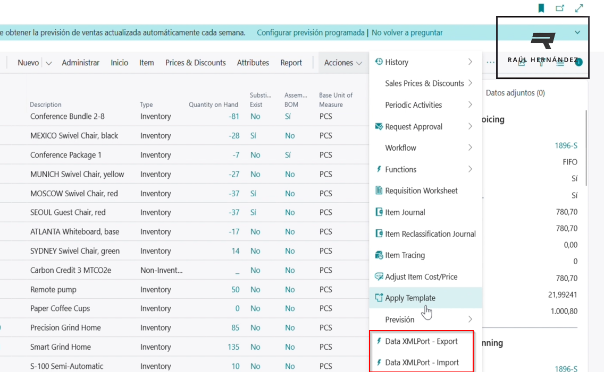Click the Item Journal menu icon
Image resolution: width=604 pixels, height=372 pixels.
[x=379, y=212]
